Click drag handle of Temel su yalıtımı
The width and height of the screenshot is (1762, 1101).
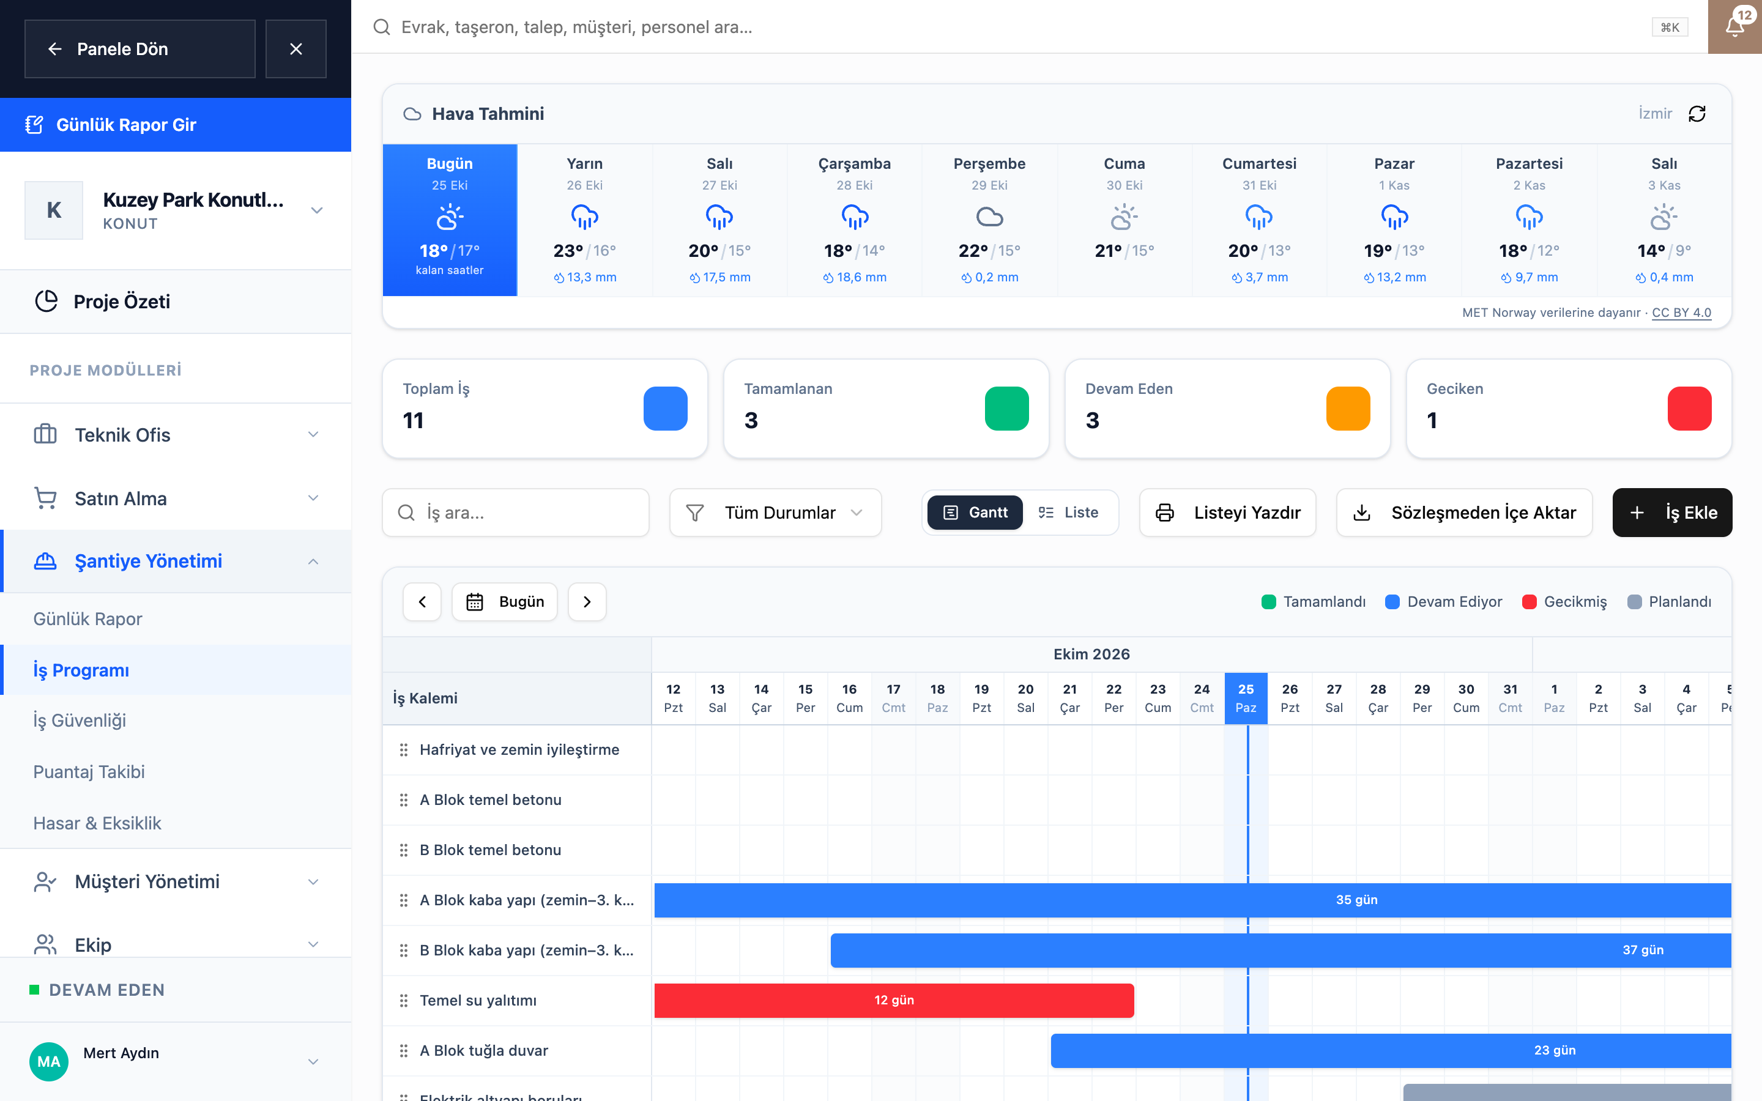(403, 1001)
